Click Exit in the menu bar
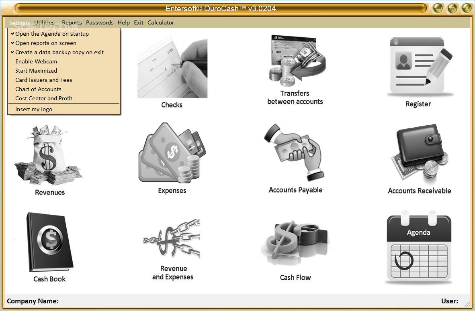The width and height of the screenshot is (475, 311). tap(139, 22)
